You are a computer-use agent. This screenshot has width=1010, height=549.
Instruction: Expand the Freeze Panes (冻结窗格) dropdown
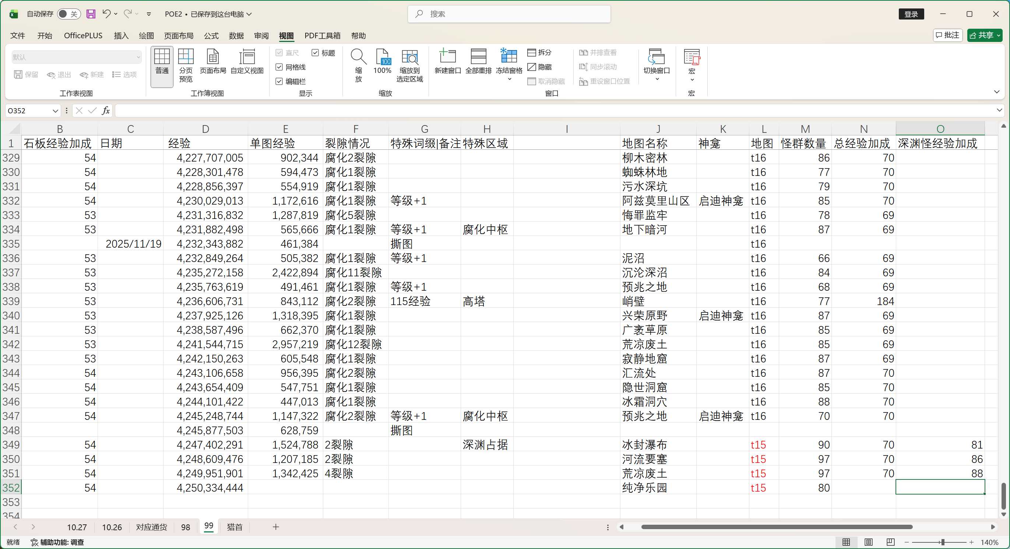[x=509, y=79]
